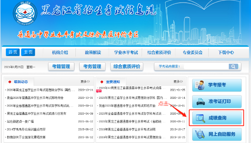Viewport: 251px width, 143px height.
Task: Select the 下载中心 navigation item
Action: [x=226, y=52]
